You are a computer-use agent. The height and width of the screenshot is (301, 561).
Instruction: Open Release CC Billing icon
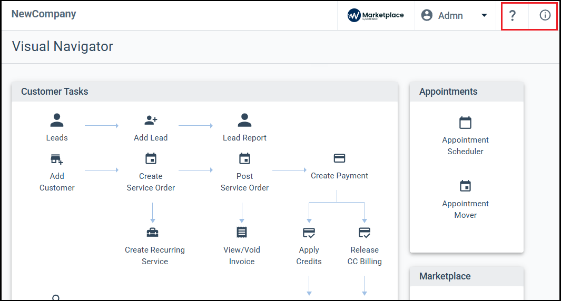point(365,233)
